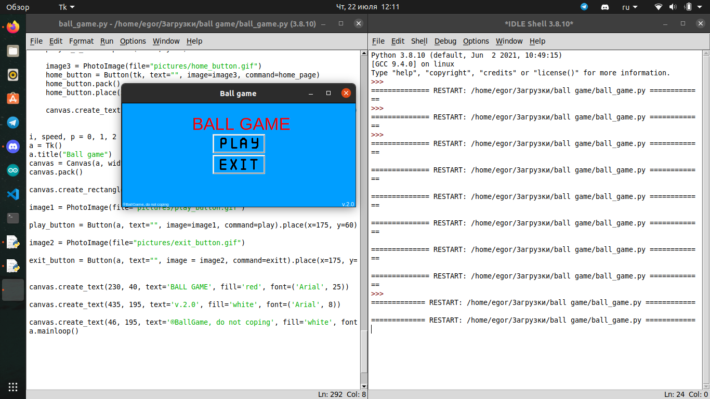Click the canvas.pack() line in editor
Viewport: 710px width, 399px height.
[x=56, y=172]
